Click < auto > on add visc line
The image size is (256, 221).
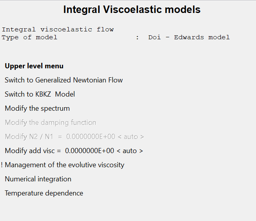[x=130, y=151]
